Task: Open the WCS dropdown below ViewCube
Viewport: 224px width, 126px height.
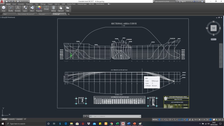Action: pos(213,39)
